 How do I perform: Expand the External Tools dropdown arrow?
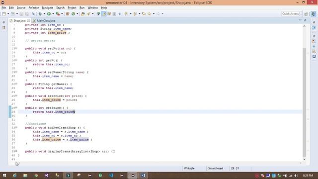pyautogui.click(x=62, y=14)
